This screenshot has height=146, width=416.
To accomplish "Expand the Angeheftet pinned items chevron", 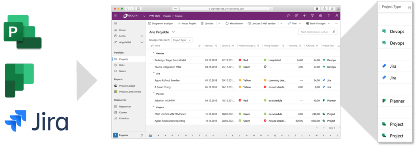I will coord(142,42).
